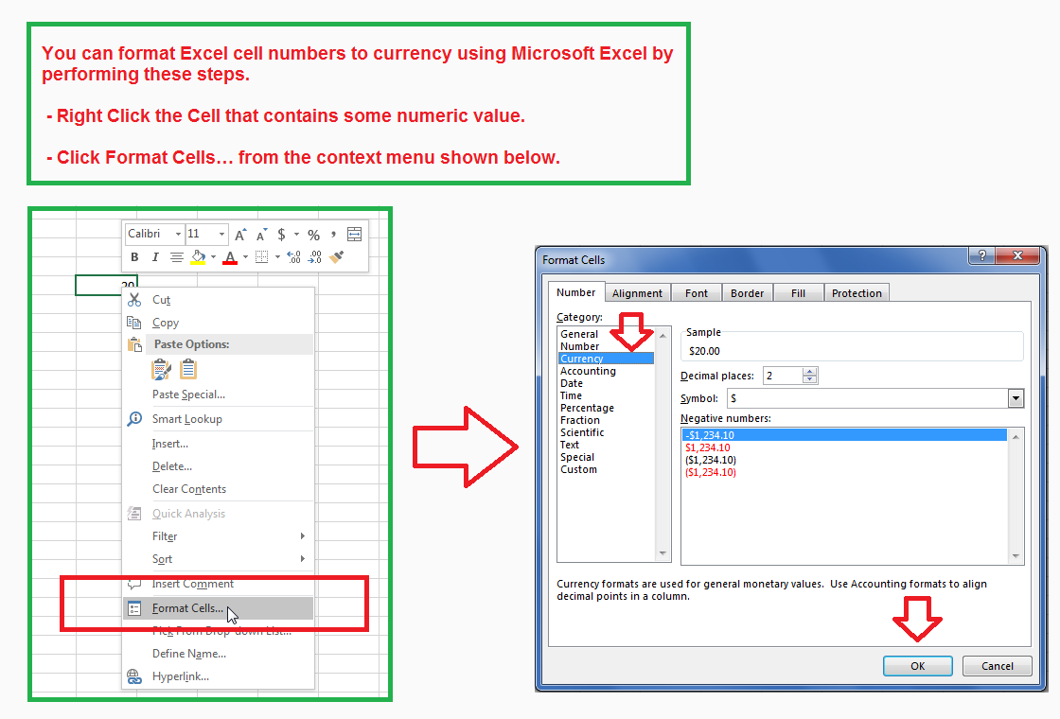Apply the yellow Fill Color
Image resolution: width=1060 pixels, height=719 pixels.
pos(198,257)
